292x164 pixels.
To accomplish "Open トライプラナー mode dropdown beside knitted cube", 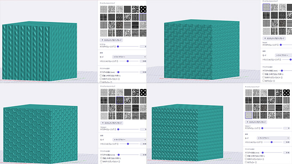I will coord(129,57).
